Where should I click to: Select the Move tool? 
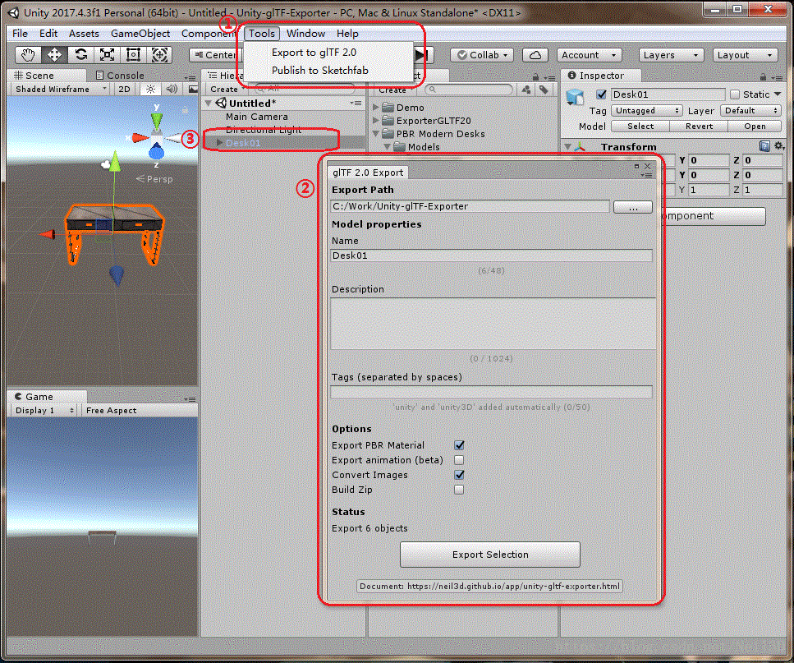tap(54, 55)
